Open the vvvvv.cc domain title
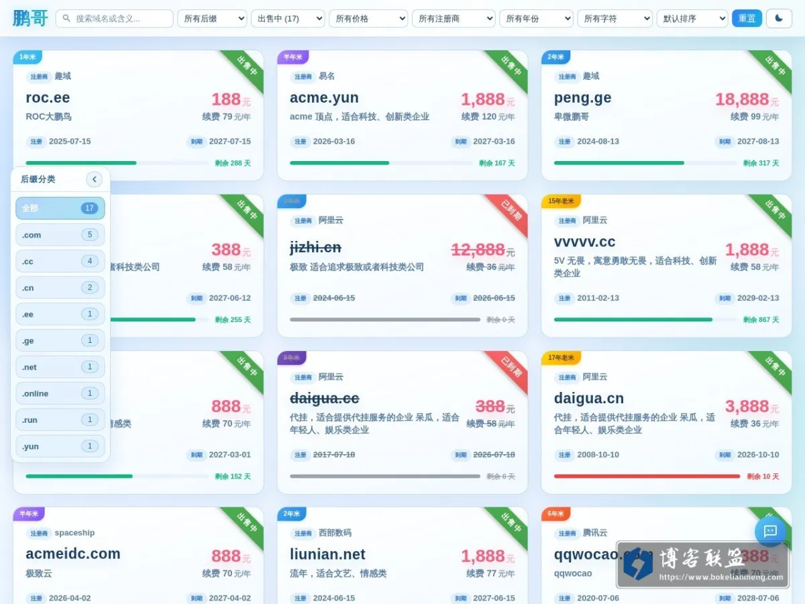Viewport: 805px width, 604px height. [584, 242]
